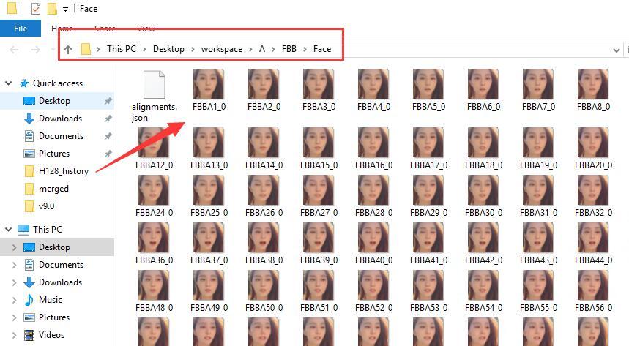The height and width of the screenshot is (346, 629).
Task: Open the File ribbon tab
Action: point(21,29)
